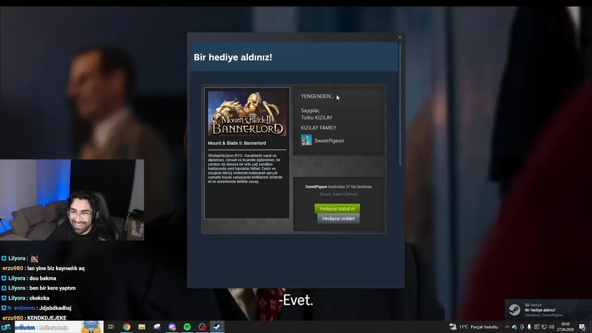
Task: Open Task View on the taskbar
Action: tap(111, 327)
